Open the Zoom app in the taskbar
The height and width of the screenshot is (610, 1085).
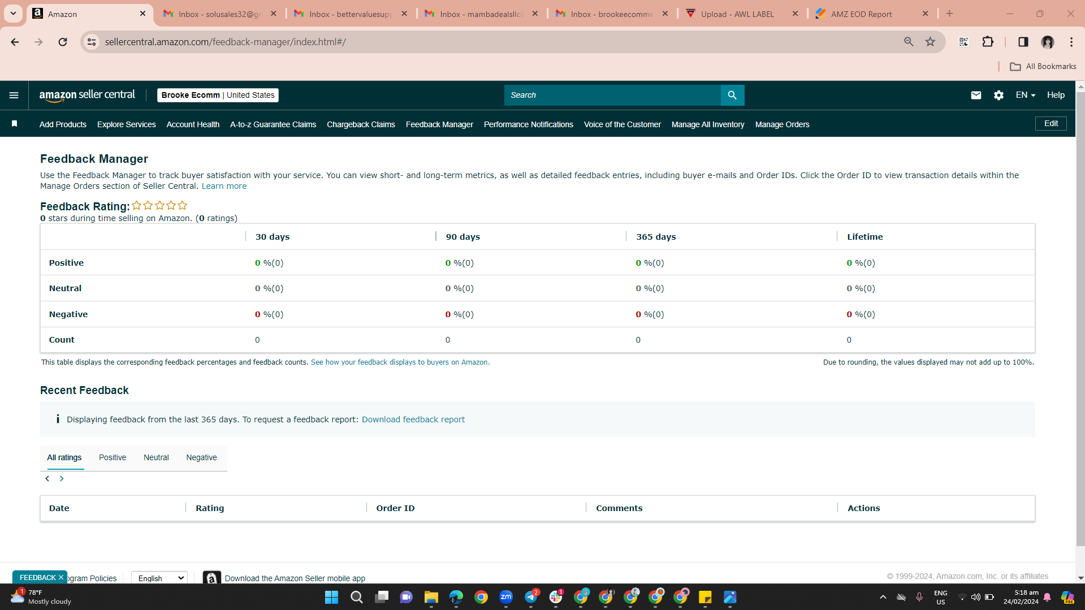coord(506,597)
